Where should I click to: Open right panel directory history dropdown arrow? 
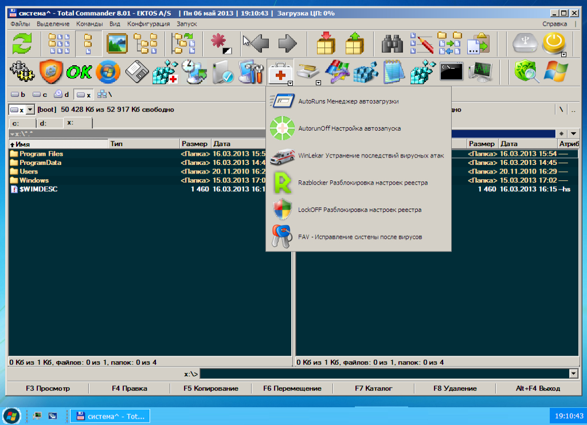tap(573, 133)
